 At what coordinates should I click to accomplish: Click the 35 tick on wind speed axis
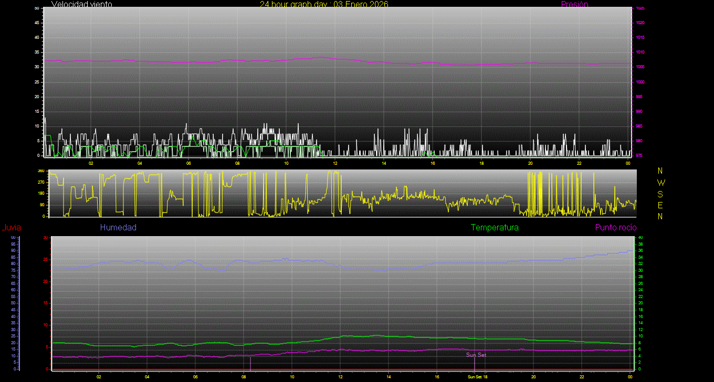click(37, 52)
